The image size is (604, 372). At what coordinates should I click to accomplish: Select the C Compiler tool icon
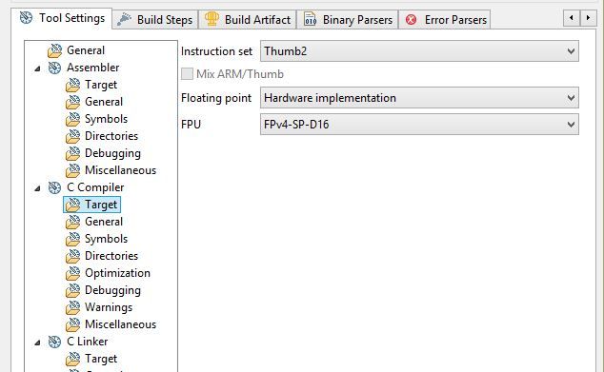[x=54, y=187]
